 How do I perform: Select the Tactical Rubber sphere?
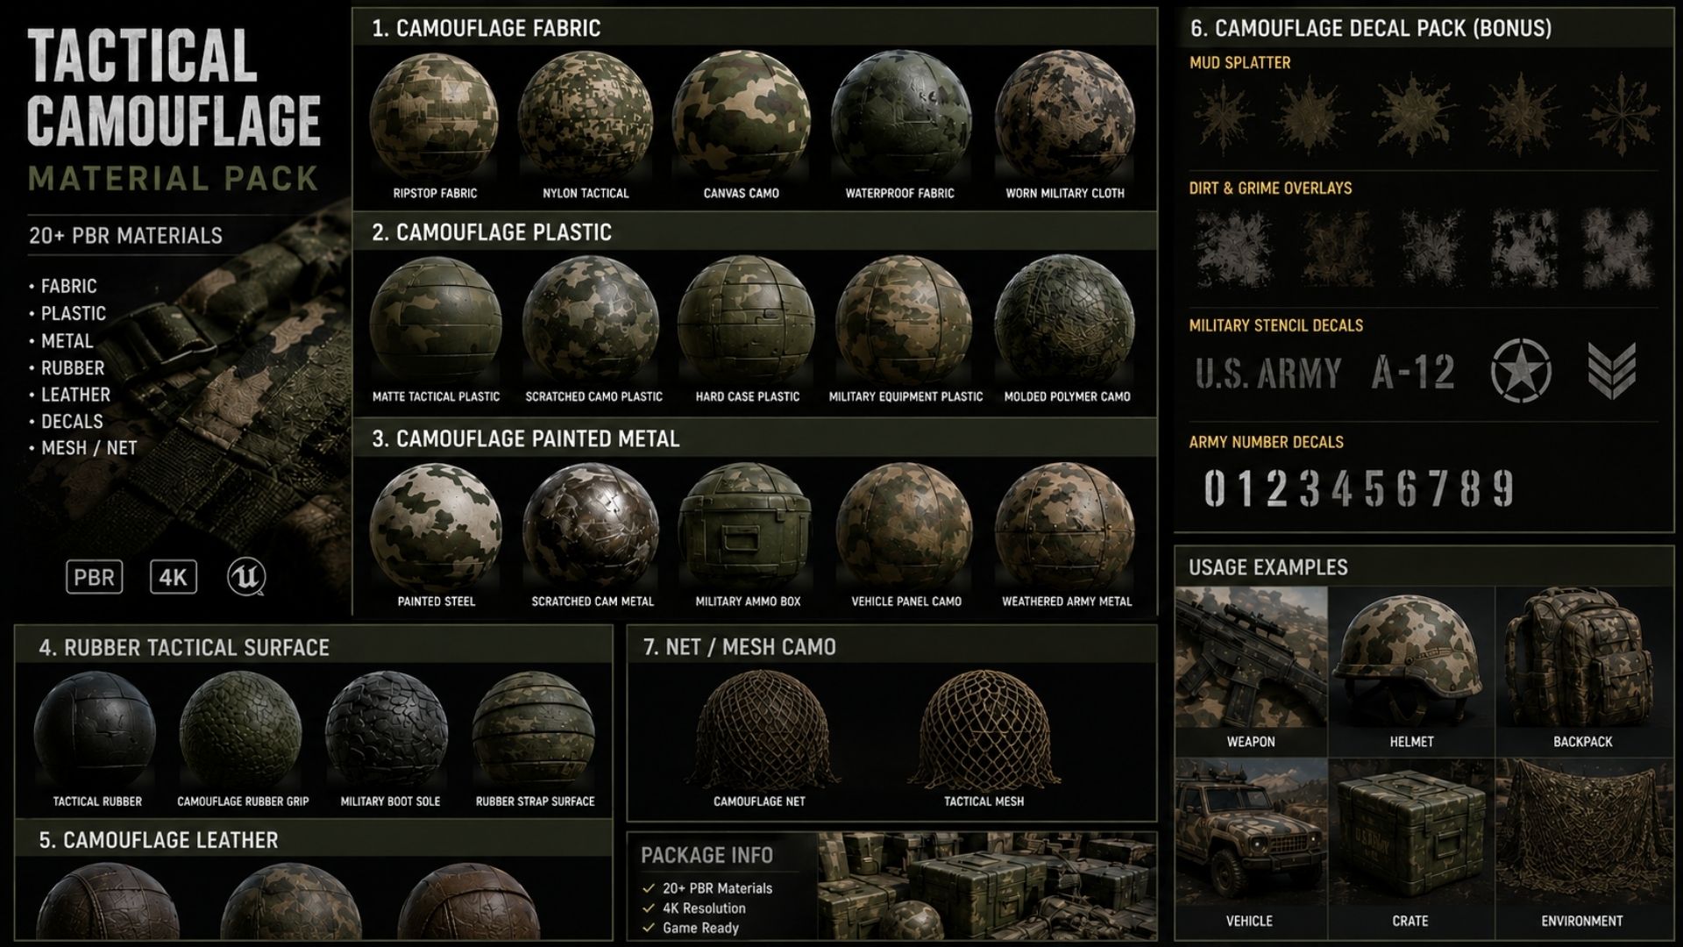coord(96,731)
